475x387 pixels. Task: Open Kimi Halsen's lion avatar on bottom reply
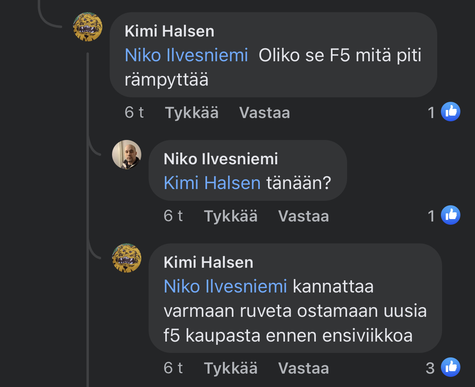[126, 258]
